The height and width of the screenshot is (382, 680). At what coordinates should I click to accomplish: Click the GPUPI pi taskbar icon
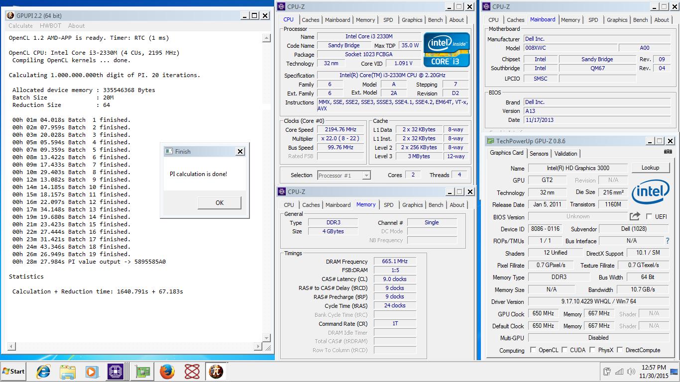click(216, 372)
